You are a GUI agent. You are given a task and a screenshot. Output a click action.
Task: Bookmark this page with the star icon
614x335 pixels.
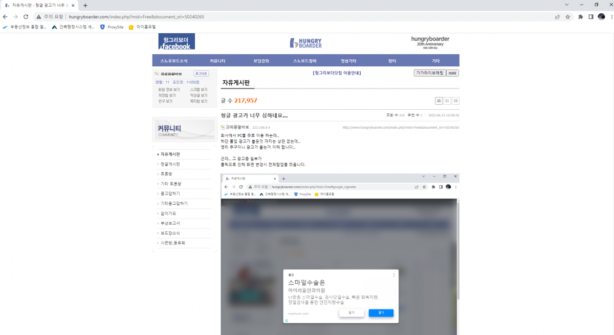coord(568,16)
